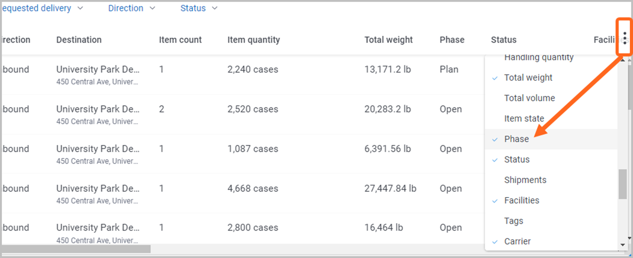Enable the Total volume column
Viewport: 633px width, 258px height.
click(551, 98)
